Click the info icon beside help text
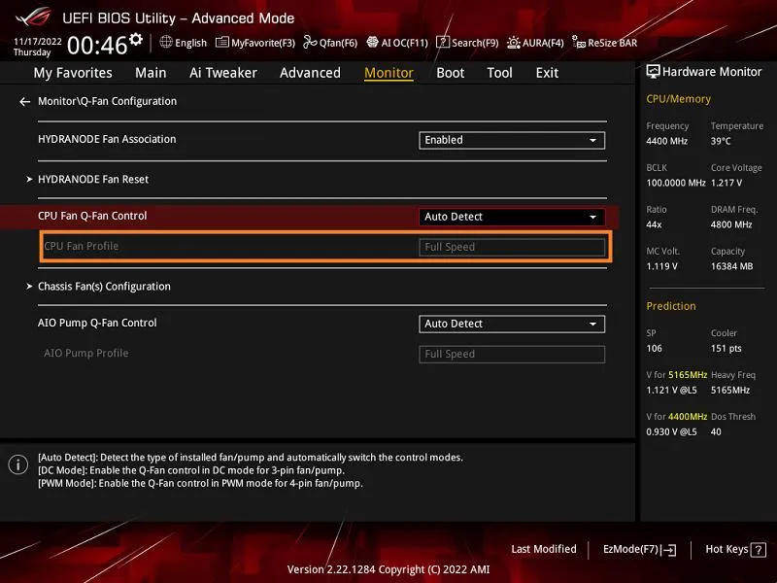Screen dimensions: 777x583 click(18, 464)
